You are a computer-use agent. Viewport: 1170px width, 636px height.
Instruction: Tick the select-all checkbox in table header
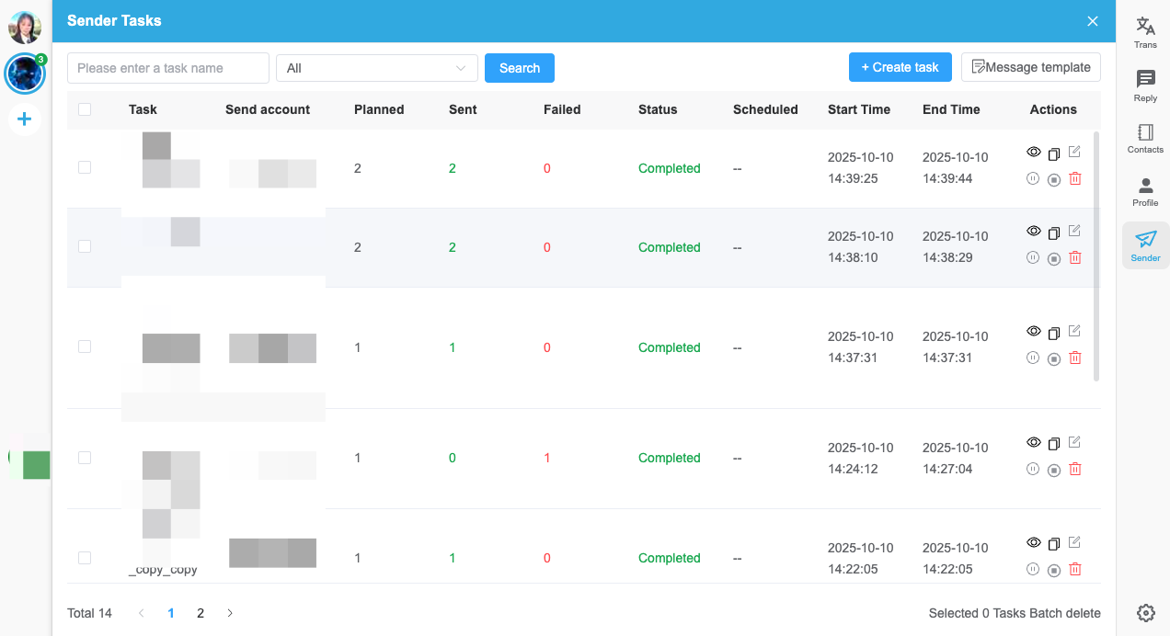click(85, 109)
